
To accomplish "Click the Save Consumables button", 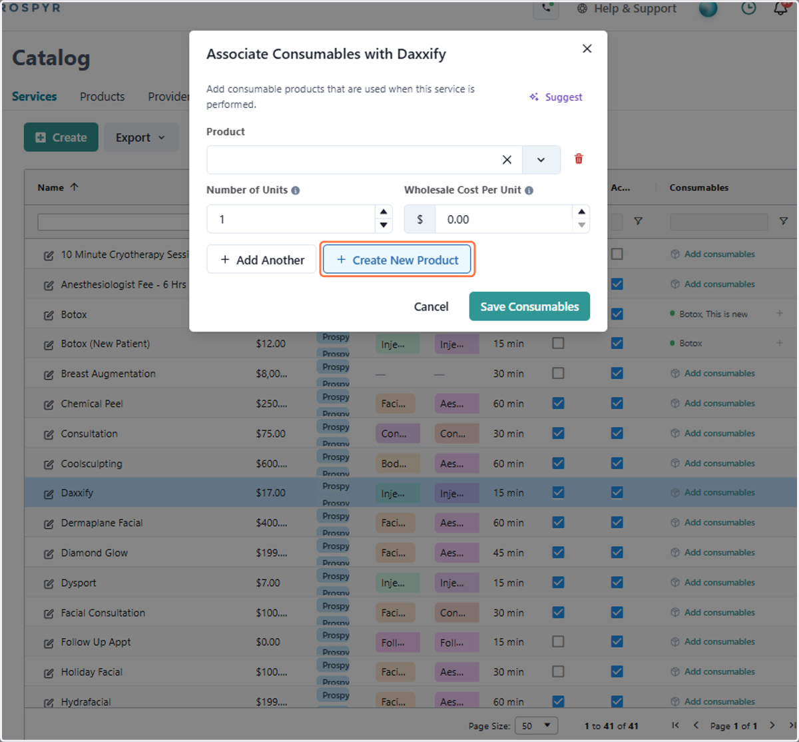I will (529, 306).
